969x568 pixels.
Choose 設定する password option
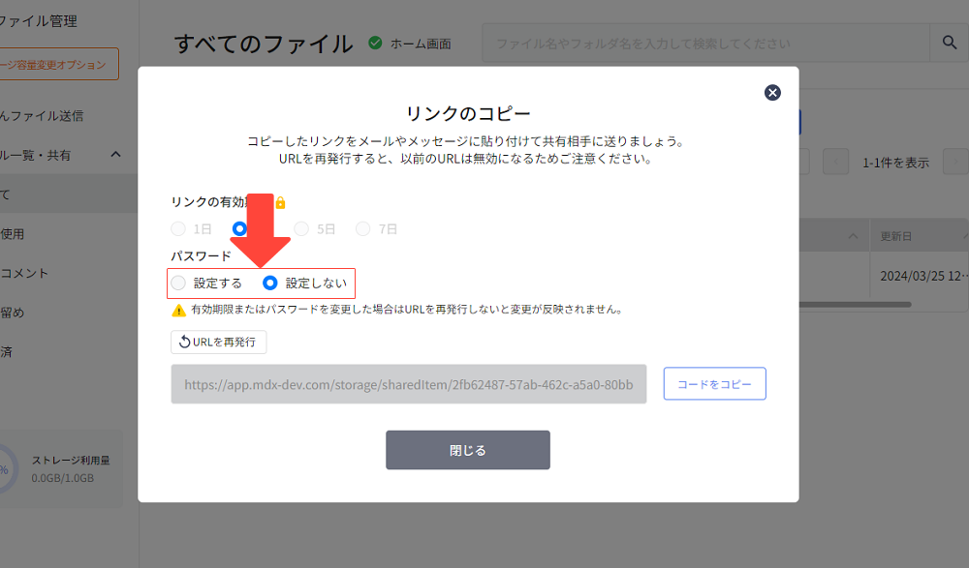178,283
